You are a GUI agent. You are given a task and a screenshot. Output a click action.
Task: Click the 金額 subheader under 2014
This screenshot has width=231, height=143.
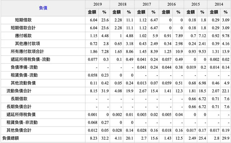click(x=214, y=12)
